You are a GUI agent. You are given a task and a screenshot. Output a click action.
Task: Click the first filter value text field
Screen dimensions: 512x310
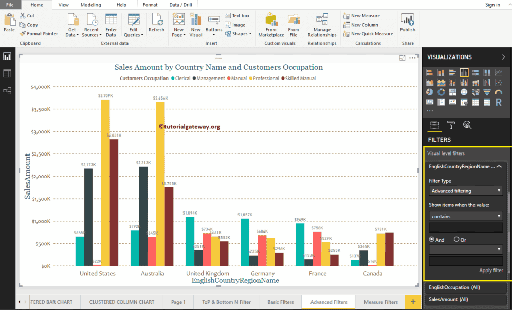pyautogui.click(x=466, y=227)
